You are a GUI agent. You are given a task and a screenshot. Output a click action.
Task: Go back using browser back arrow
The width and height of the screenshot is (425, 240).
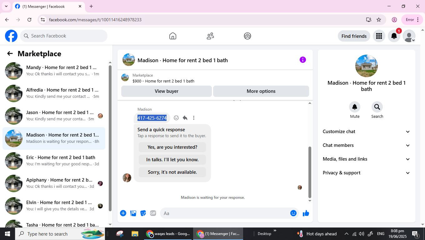coord(7,20)
